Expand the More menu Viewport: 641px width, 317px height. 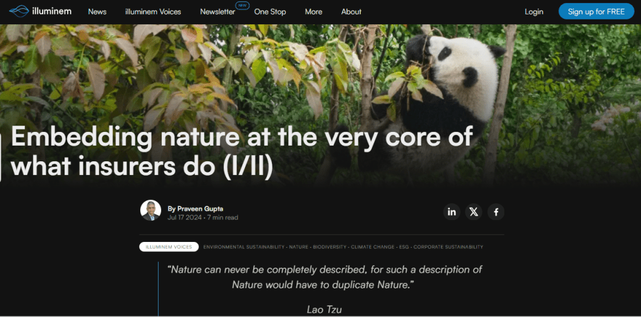[x=313, y=12]
